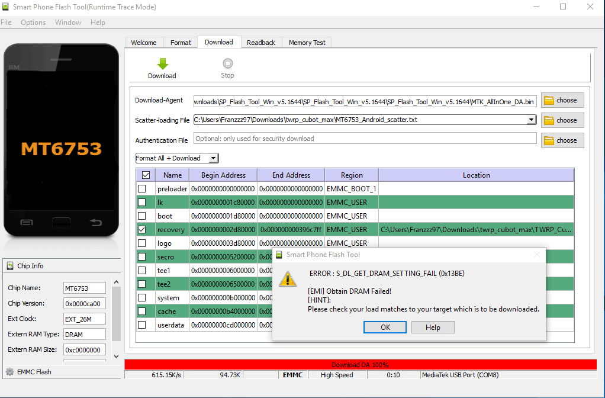Click the Begin Address column header
The image size is (605, 398).
click(x=223, y=175)
